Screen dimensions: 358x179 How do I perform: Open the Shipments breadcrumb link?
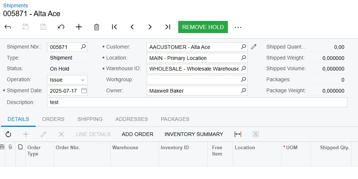(x=15, y=6)
